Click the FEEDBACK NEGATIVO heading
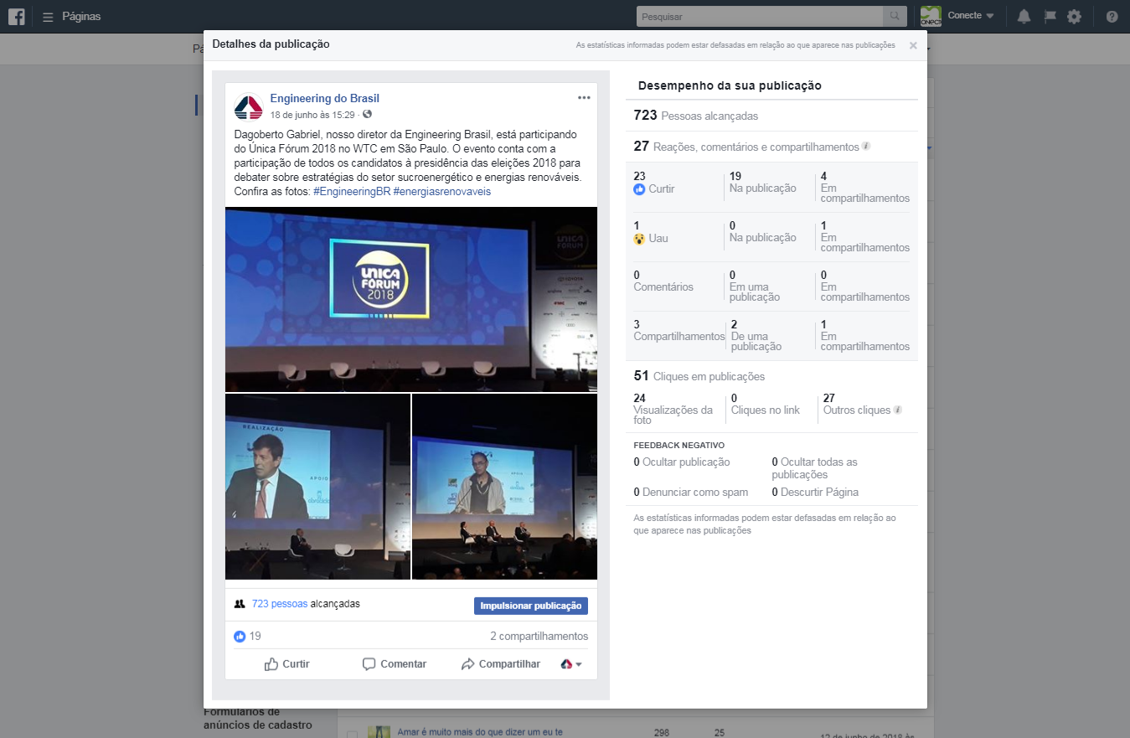1130x738 pixels. 679,446
